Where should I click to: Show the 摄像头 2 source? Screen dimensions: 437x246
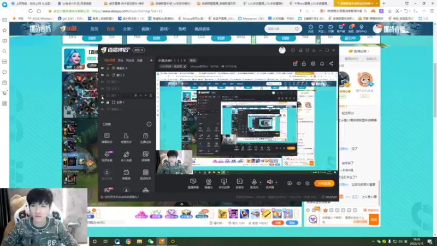(x=102, y=109)
